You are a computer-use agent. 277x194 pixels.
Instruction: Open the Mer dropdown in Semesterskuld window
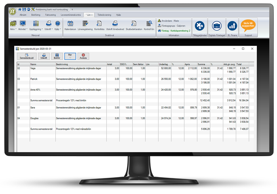pos(70,56)
